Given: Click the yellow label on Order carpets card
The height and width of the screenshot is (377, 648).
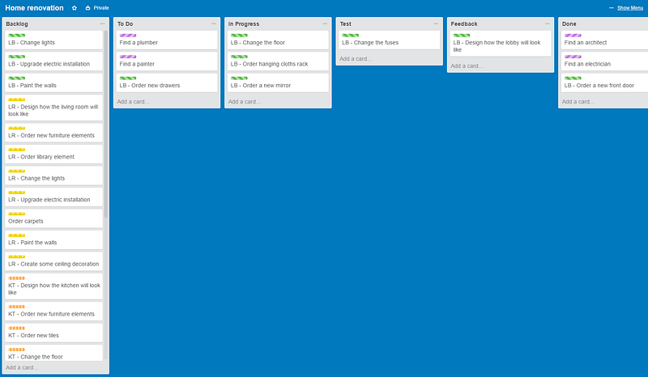Looking at the screenshot, I should 16,214.
